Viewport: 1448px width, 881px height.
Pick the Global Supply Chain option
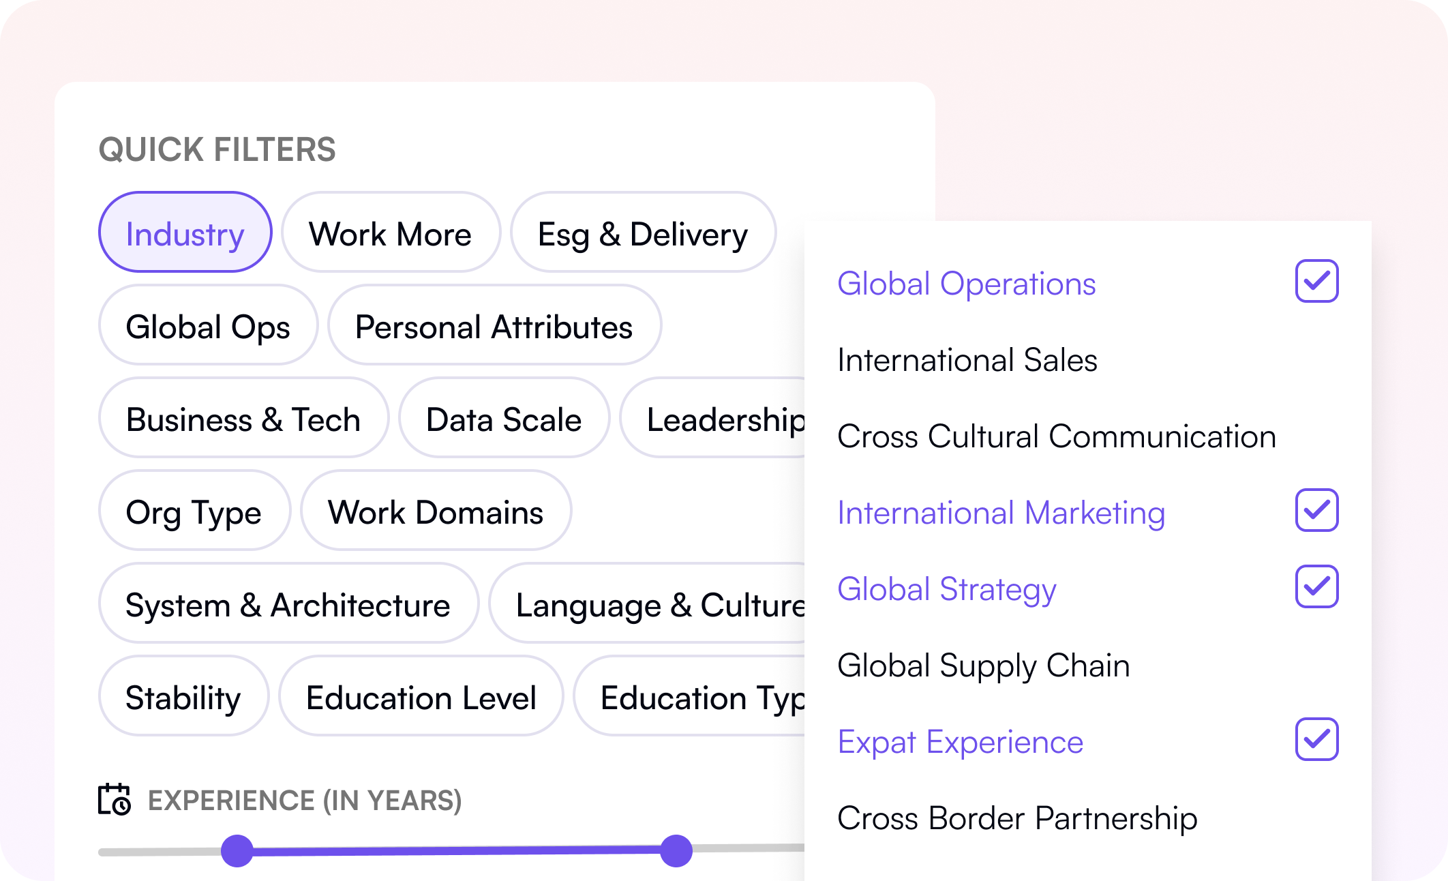click(x=983, y=666)
